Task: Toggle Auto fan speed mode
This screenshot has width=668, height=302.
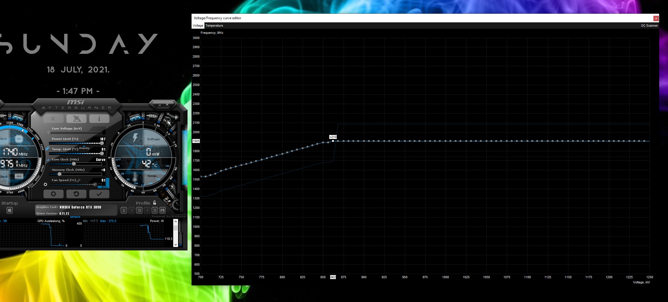Action: (x=105, y=187)
